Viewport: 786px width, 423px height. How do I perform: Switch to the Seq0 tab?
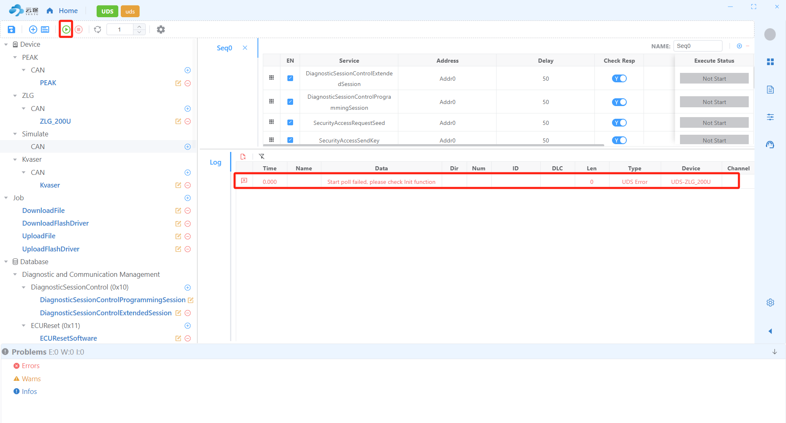point(224,48)
